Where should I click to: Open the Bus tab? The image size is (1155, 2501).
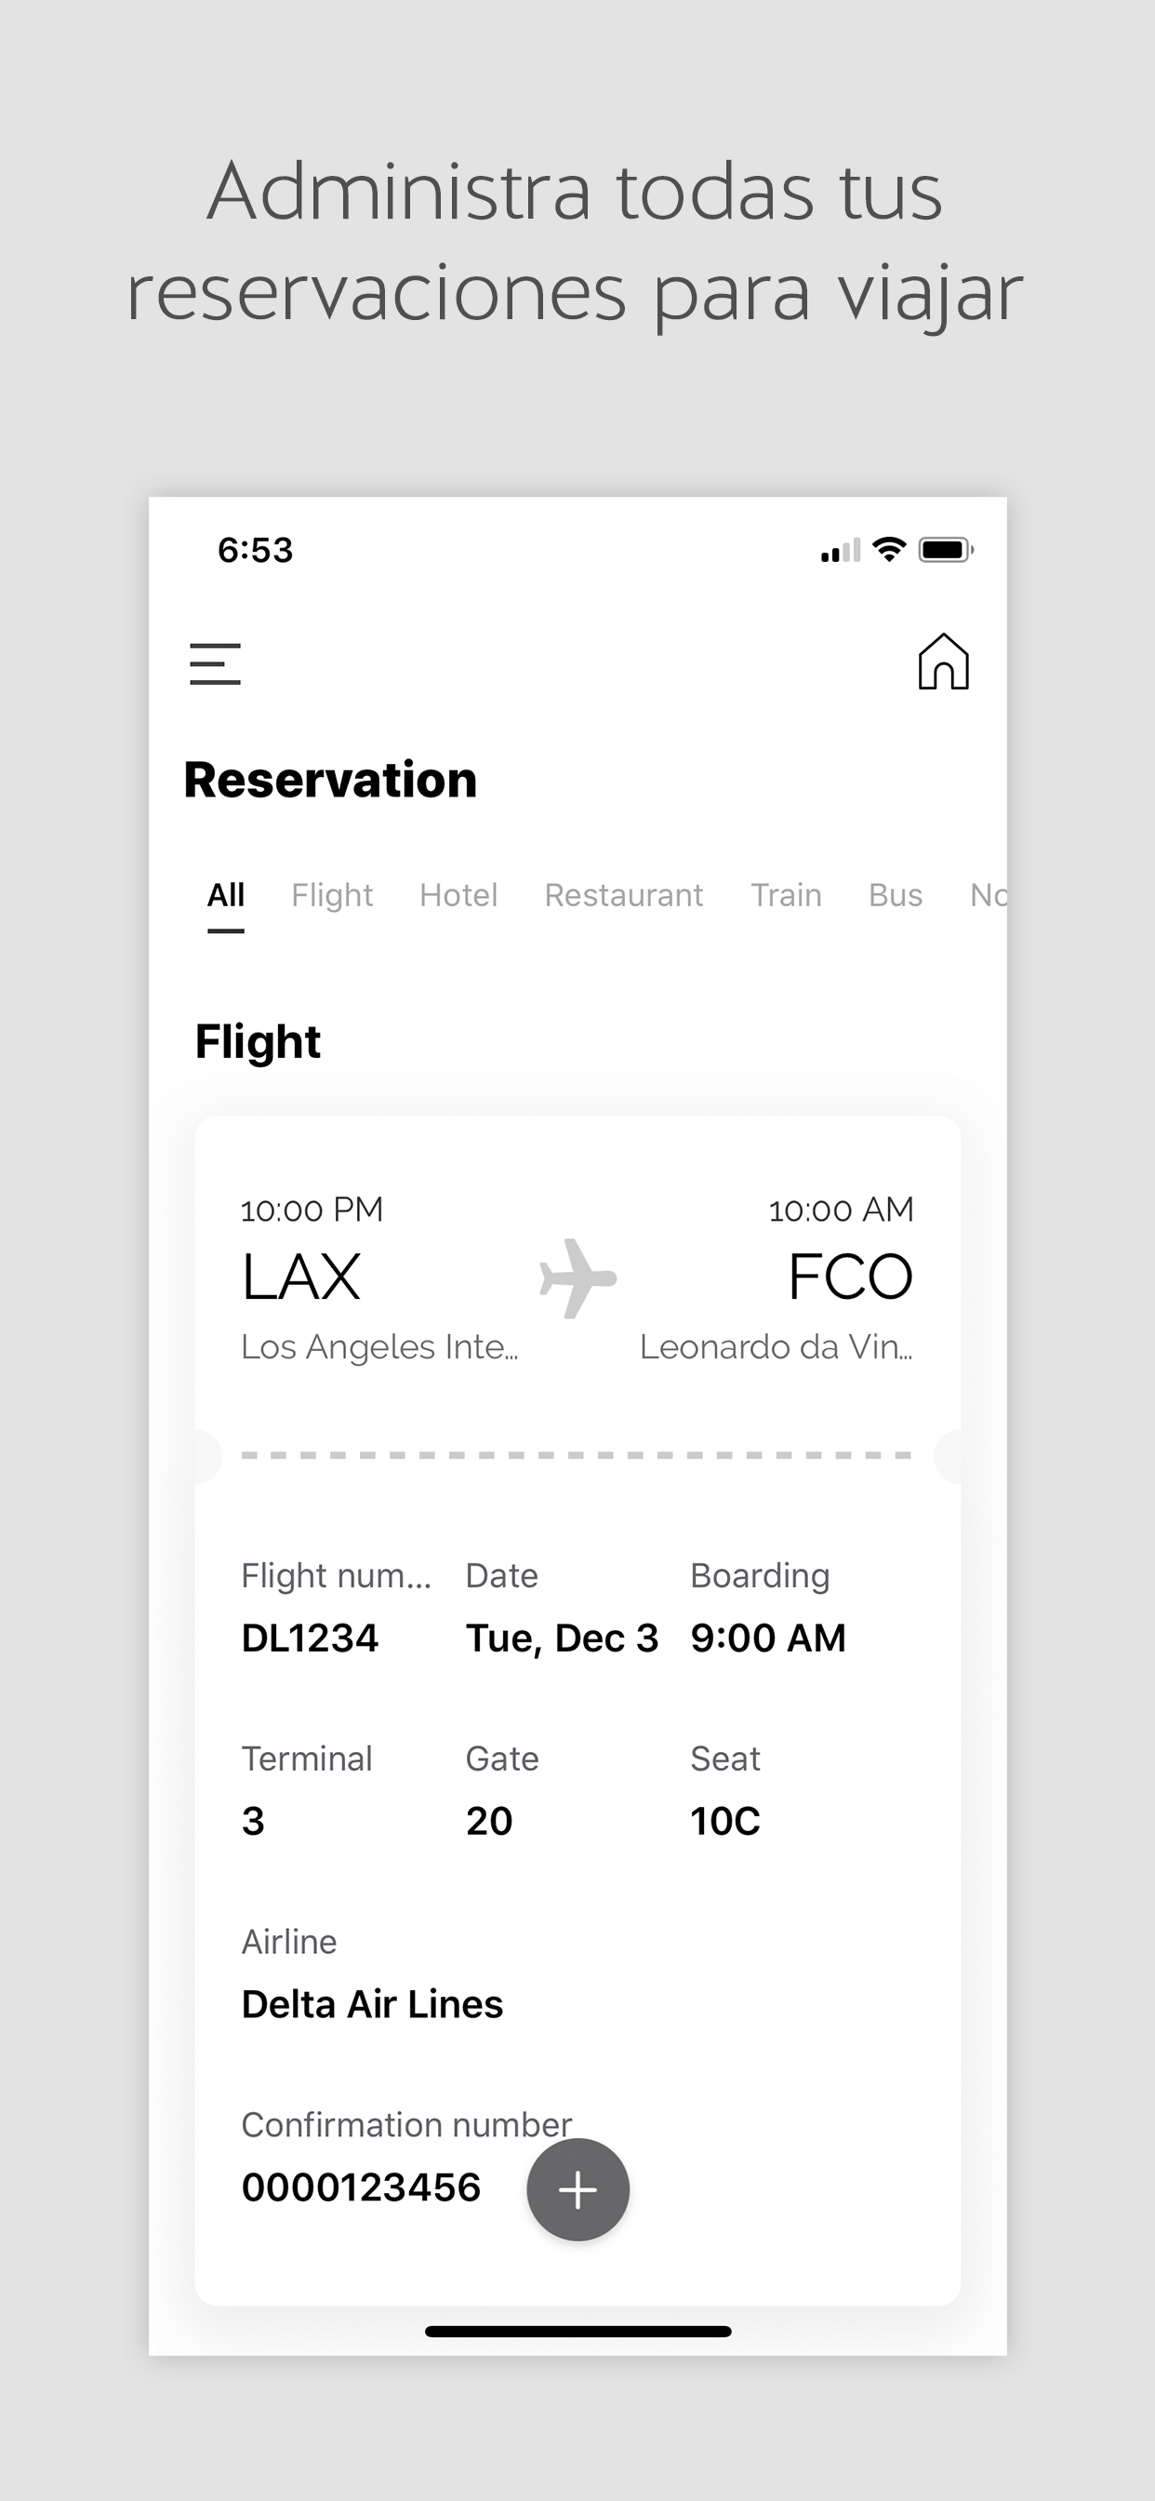895,895
